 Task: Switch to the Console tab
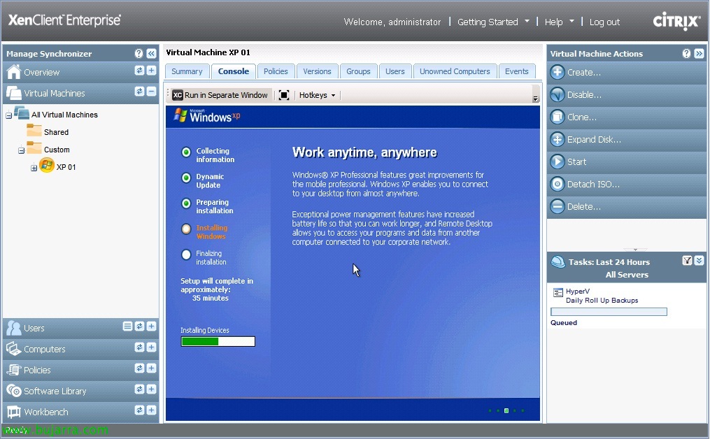click(x=233, y=71)
